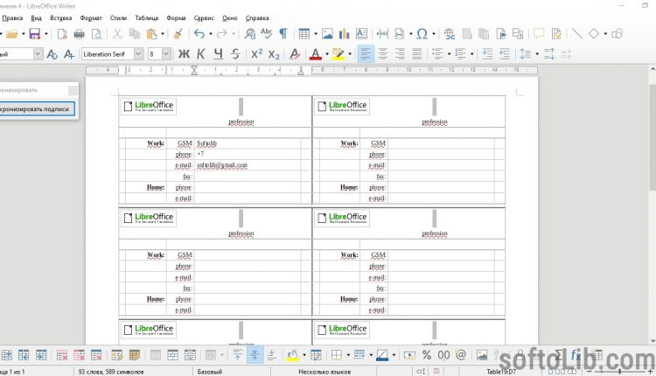
Task: Click the Sum sigma icon
Action: pos(559,355)
